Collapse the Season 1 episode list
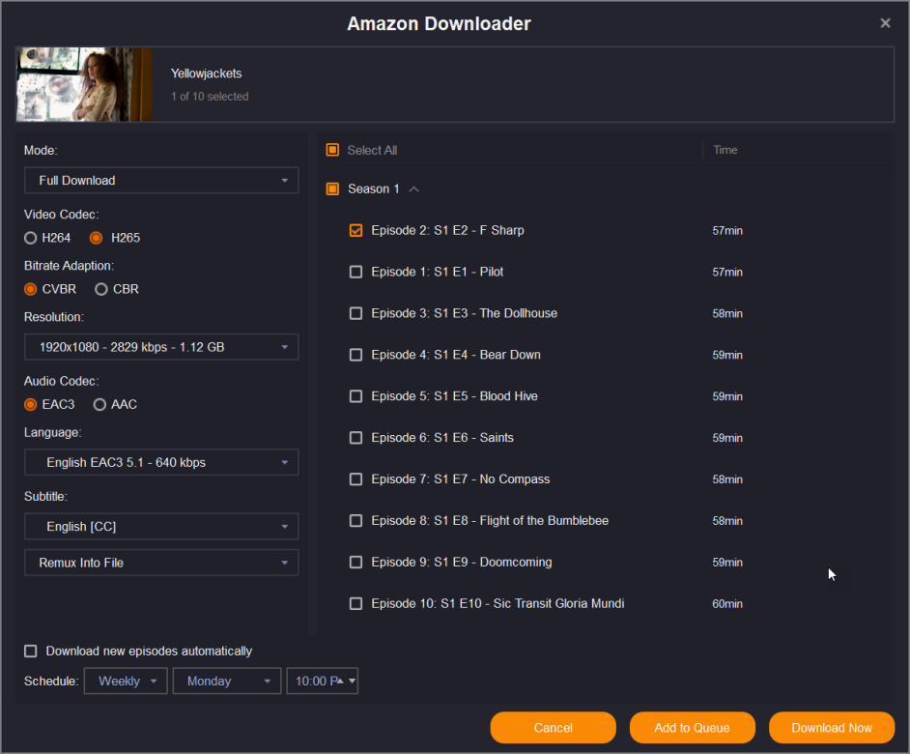Screen dimensions: 910x754 (x=414, y=189)
